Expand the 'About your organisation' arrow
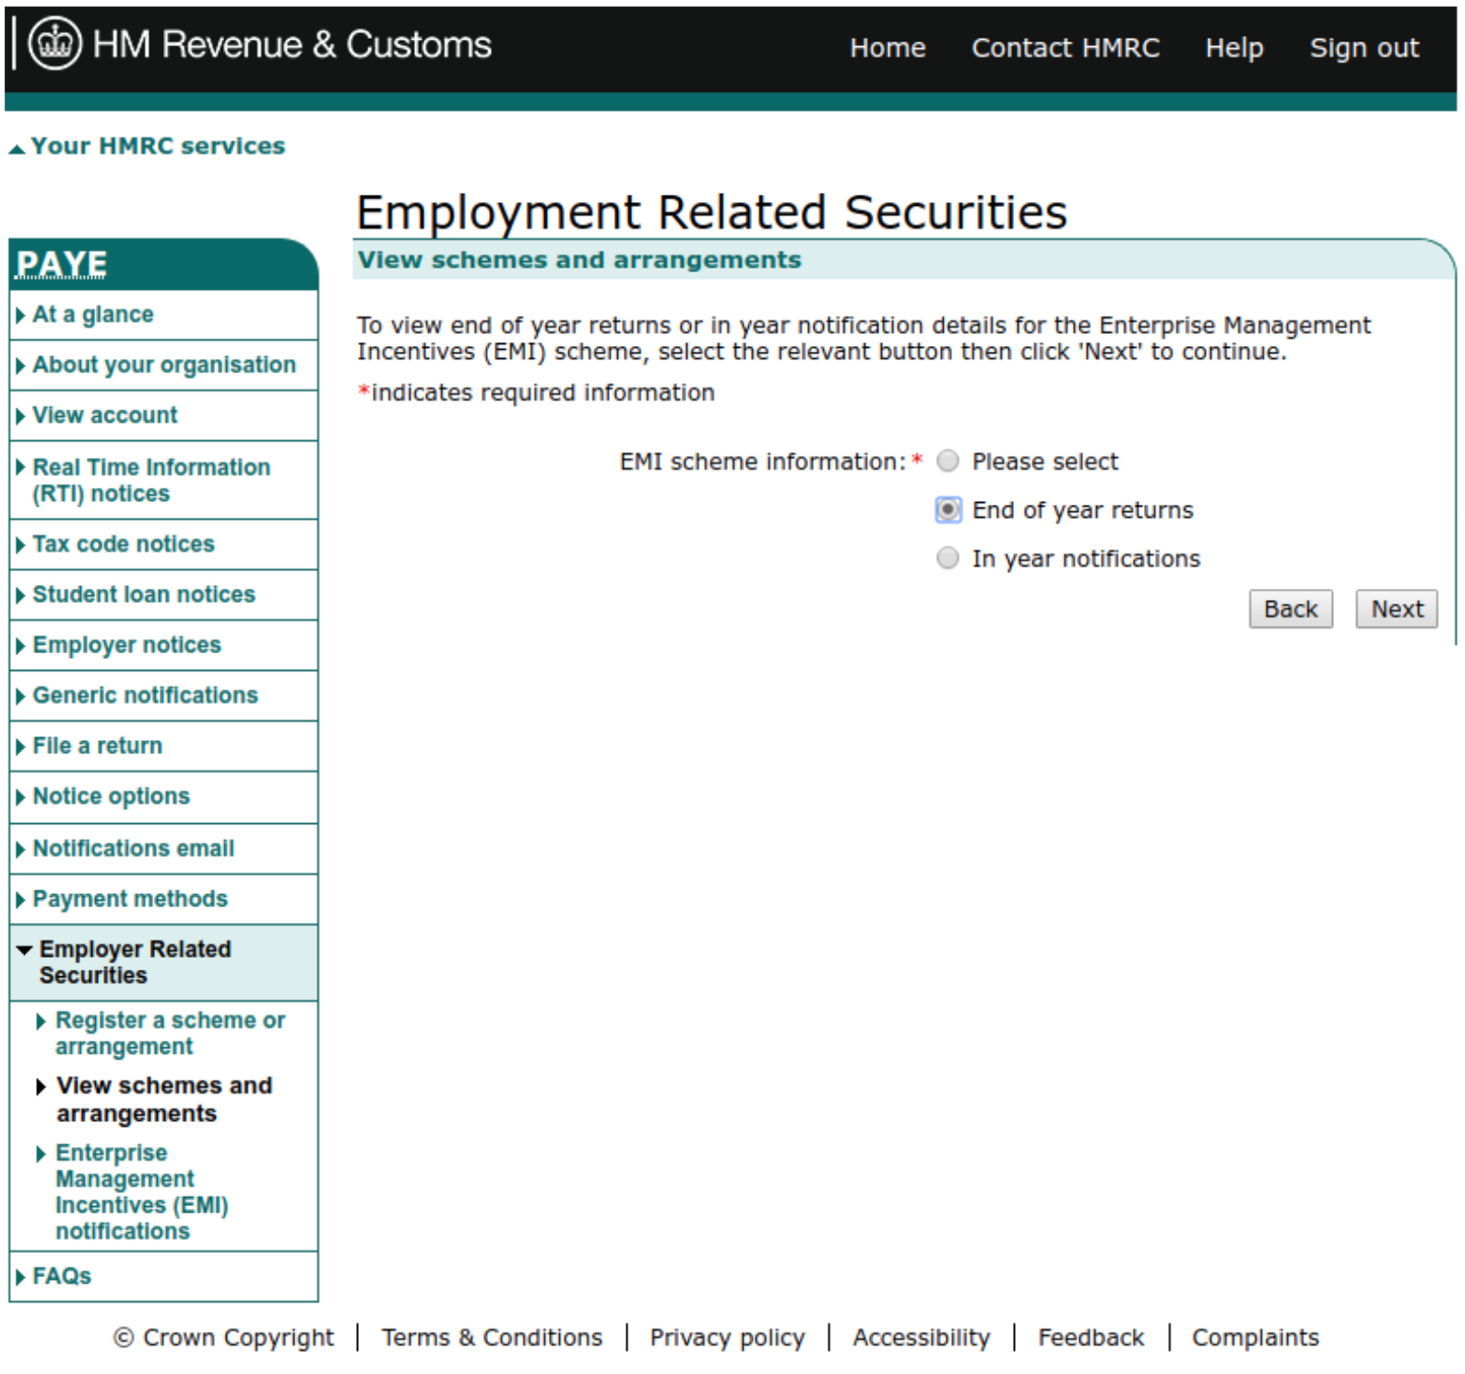 tap(20, 366)
